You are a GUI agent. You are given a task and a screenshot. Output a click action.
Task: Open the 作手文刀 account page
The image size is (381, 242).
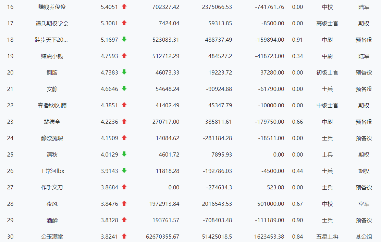[x=52, y=187]
